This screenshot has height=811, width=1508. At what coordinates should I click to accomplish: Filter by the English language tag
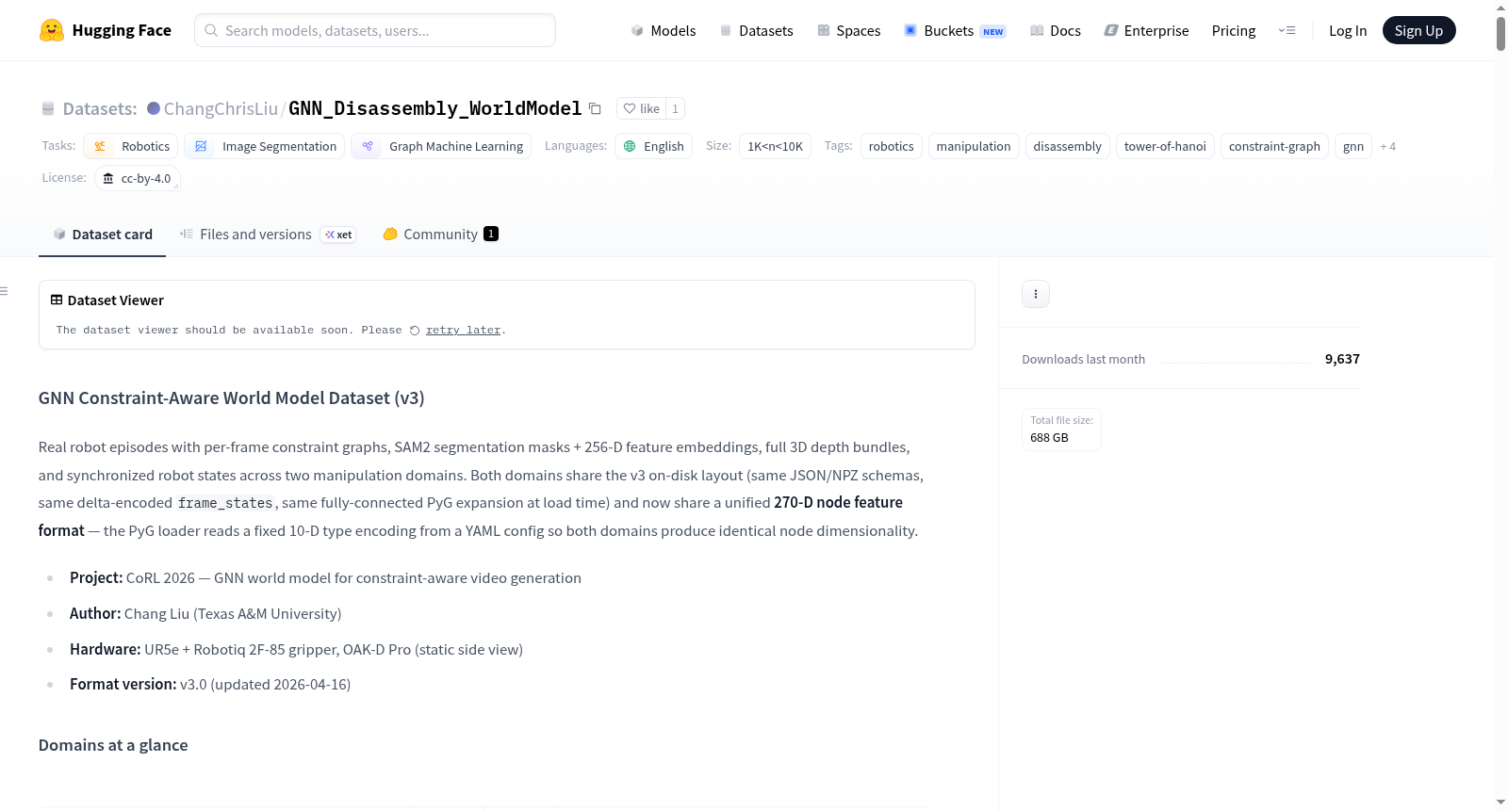tap(654, 146)
